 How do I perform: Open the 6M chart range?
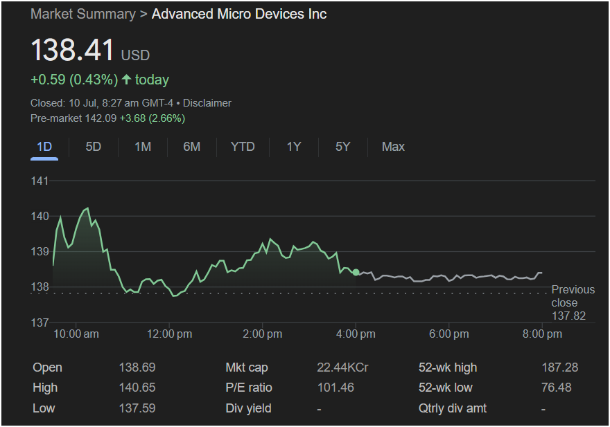(x=192, y=147)
